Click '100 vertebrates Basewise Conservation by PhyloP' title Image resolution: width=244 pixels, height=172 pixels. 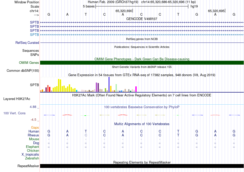pos(142,107)
